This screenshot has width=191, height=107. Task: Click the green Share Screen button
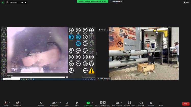click(x=88, y=104)
